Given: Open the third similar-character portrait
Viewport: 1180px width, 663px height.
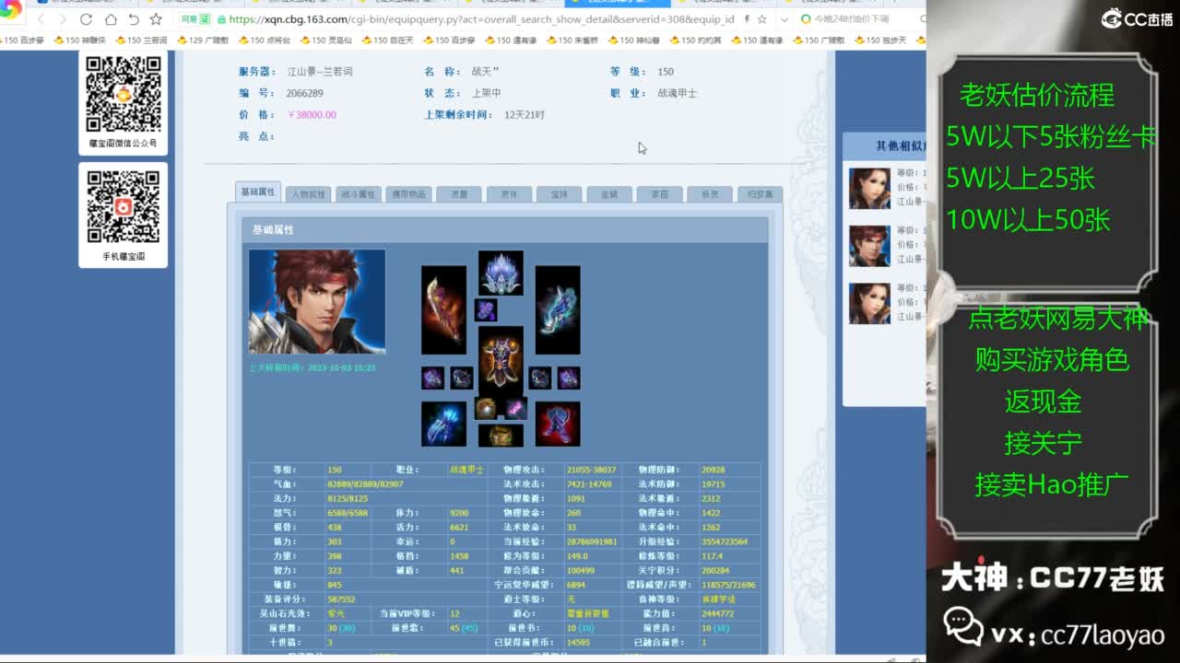Looking at the screenshot, I should tap(869, 303).
